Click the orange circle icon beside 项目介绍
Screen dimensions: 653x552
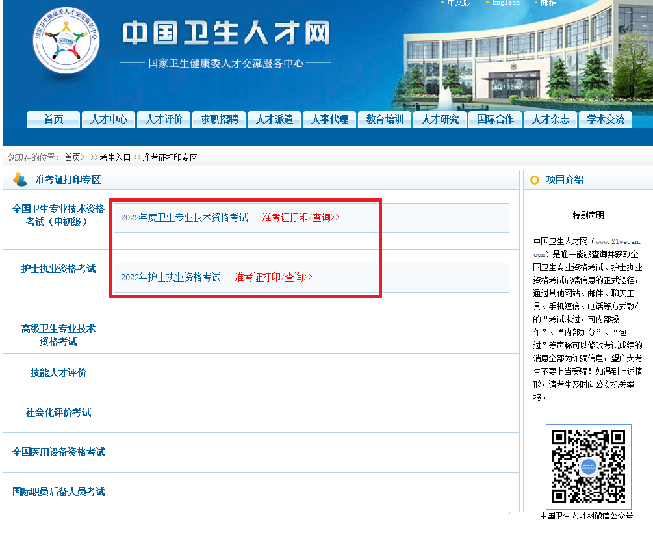pyautogui.click(x=533, y=179)
